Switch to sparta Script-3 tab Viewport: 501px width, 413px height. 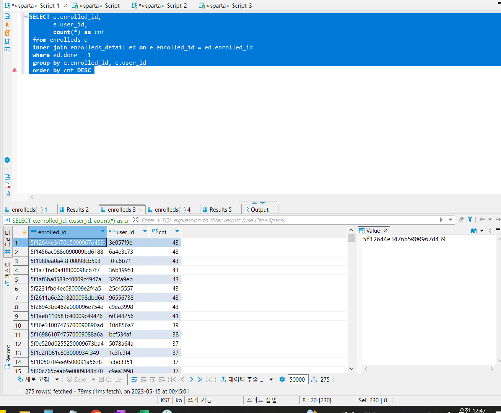(x=226, y=6)
